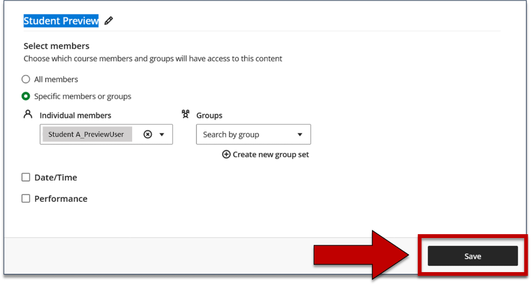Click the highlighted Student Preview title
The image size is (531, 285).
(61, 21)
